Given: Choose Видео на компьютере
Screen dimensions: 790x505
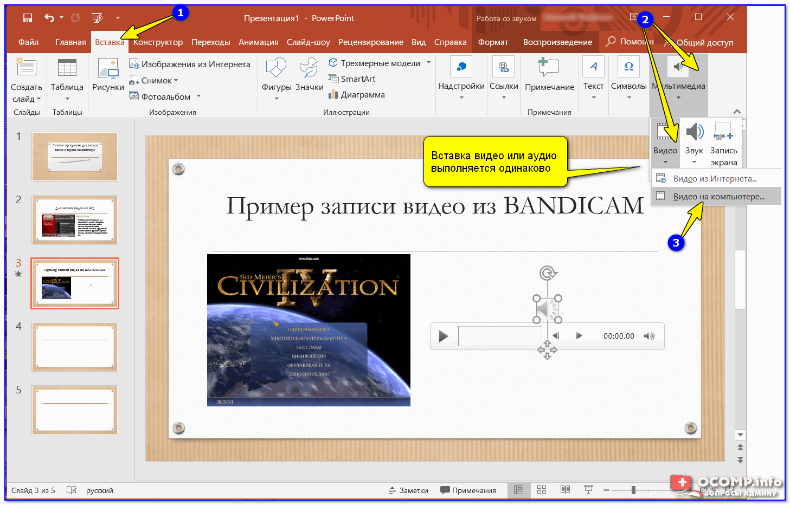Looking at the screenshot, I should click(716, 196).
